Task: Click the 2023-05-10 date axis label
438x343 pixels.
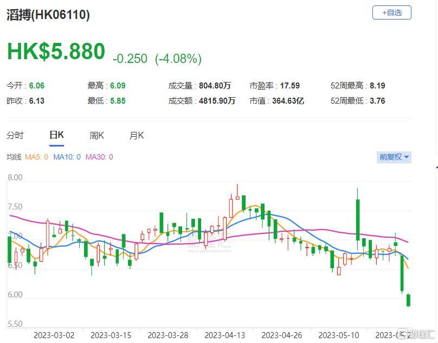Action: (x=339, y=335)
